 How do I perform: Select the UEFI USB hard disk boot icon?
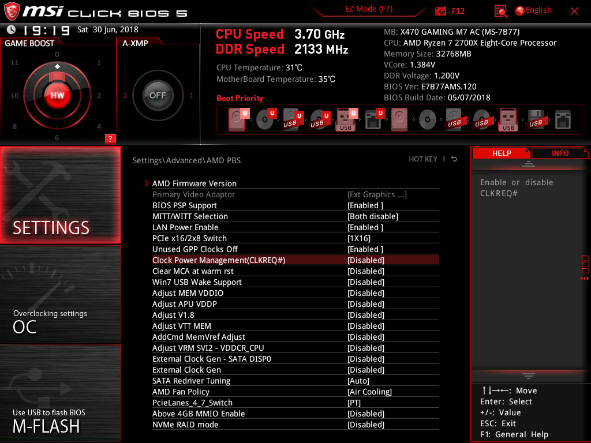[x=293, y=119]
